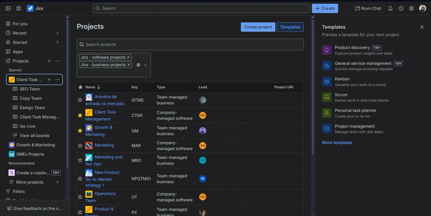Star the New Product Go-to-Market strategy 1 project
Image resolution: width=431 pixels, height=216 pixels.
[80, 179]
